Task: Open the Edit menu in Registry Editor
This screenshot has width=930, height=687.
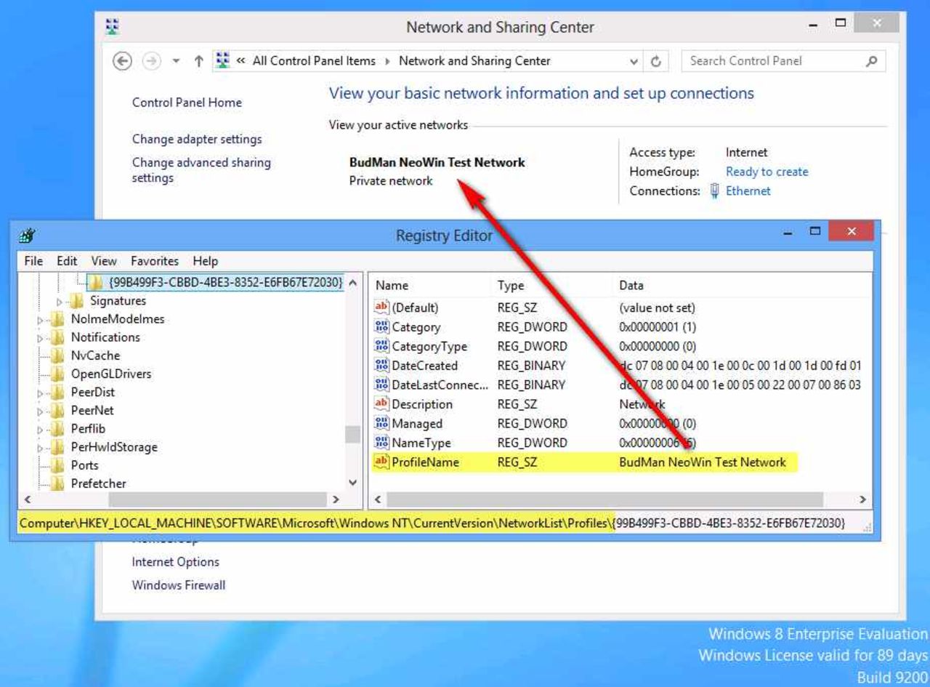Action: coord(67,261)
